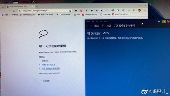Screen dimensions: 170x96
Task: Click the '检查代理和防火墙' link
Action: (x=48, y=65)
